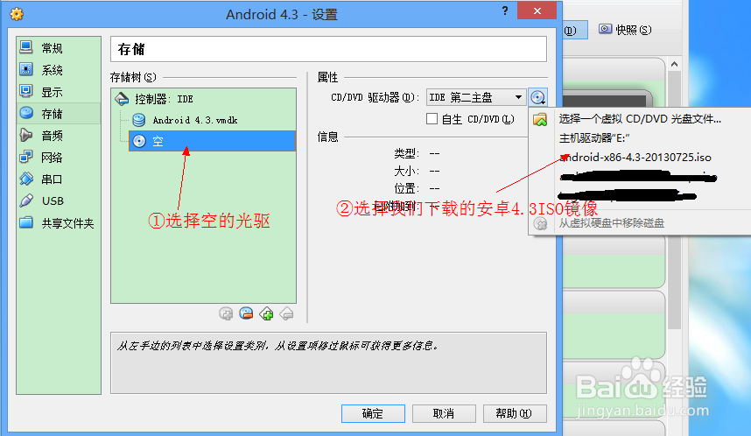Viewport: 751px width, 436px height.
Task: Choose 主机驱动器 "E:" menu entry
Action: (x=640, y=138)
